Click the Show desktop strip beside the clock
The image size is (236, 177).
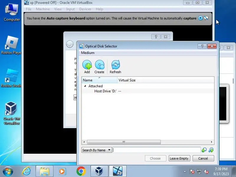coord(234,171)
